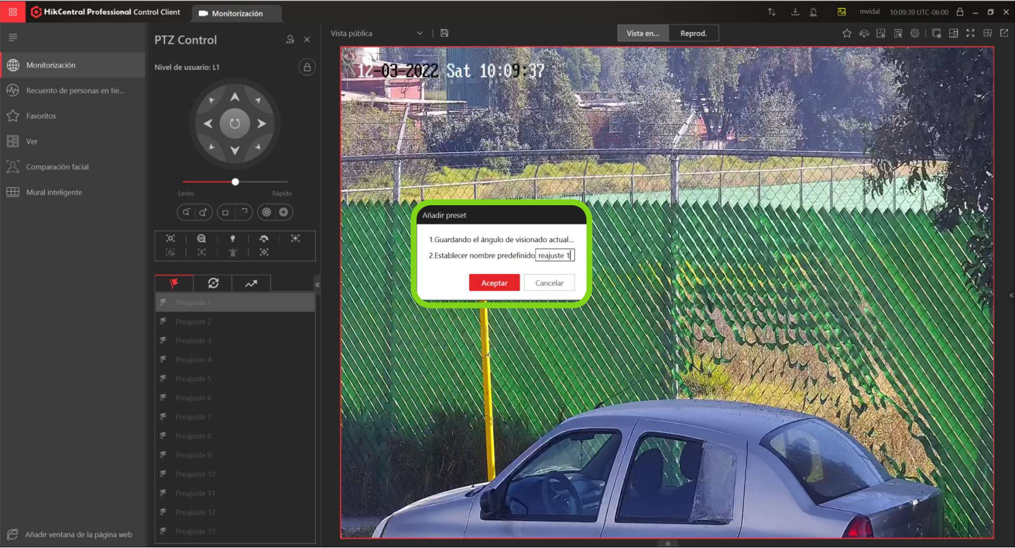Expand the Vista pública dropdown
The image size is (1015, 548).
(420, 33)
